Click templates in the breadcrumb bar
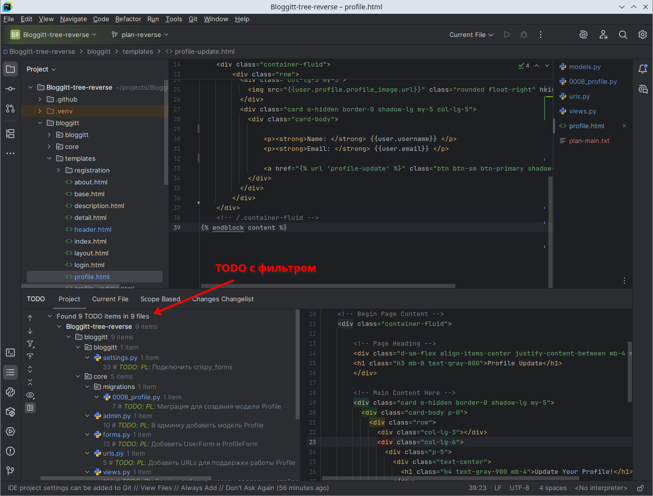This screenshot has height=496, width=653. (137, 51)
